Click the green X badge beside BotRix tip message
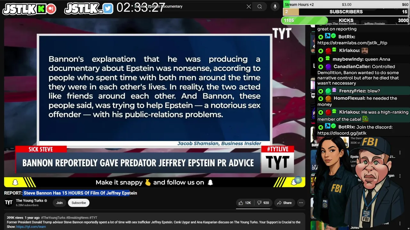The image size is (410, 230). pos(321,37)
